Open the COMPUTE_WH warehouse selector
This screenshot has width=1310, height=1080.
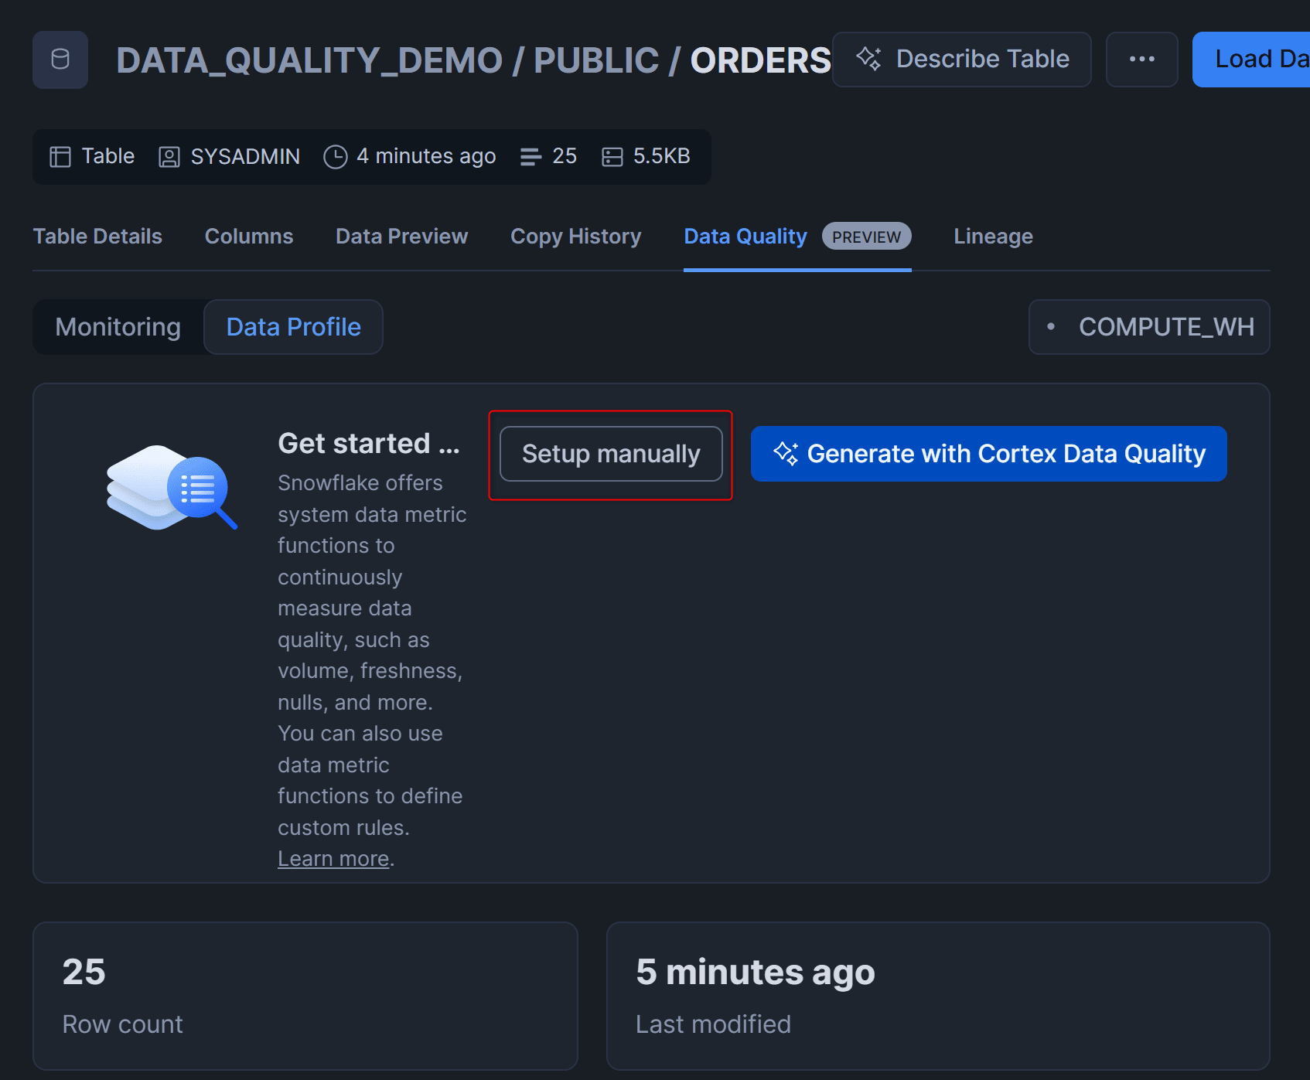1148,327
